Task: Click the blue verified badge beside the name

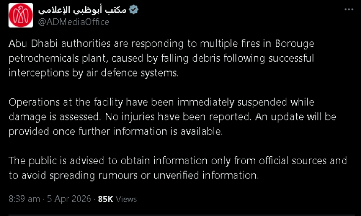Action: pos(134,10)
